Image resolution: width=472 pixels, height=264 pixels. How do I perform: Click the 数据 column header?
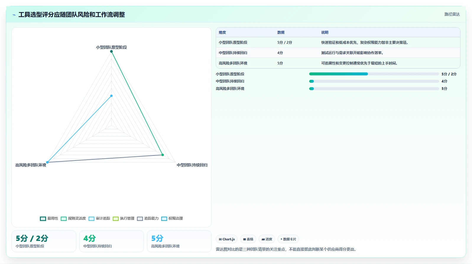tap(281, 33)
